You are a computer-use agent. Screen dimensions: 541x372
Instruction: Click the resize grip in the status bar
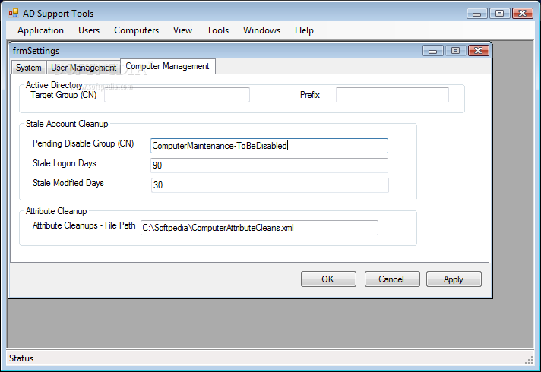[529, 360]
